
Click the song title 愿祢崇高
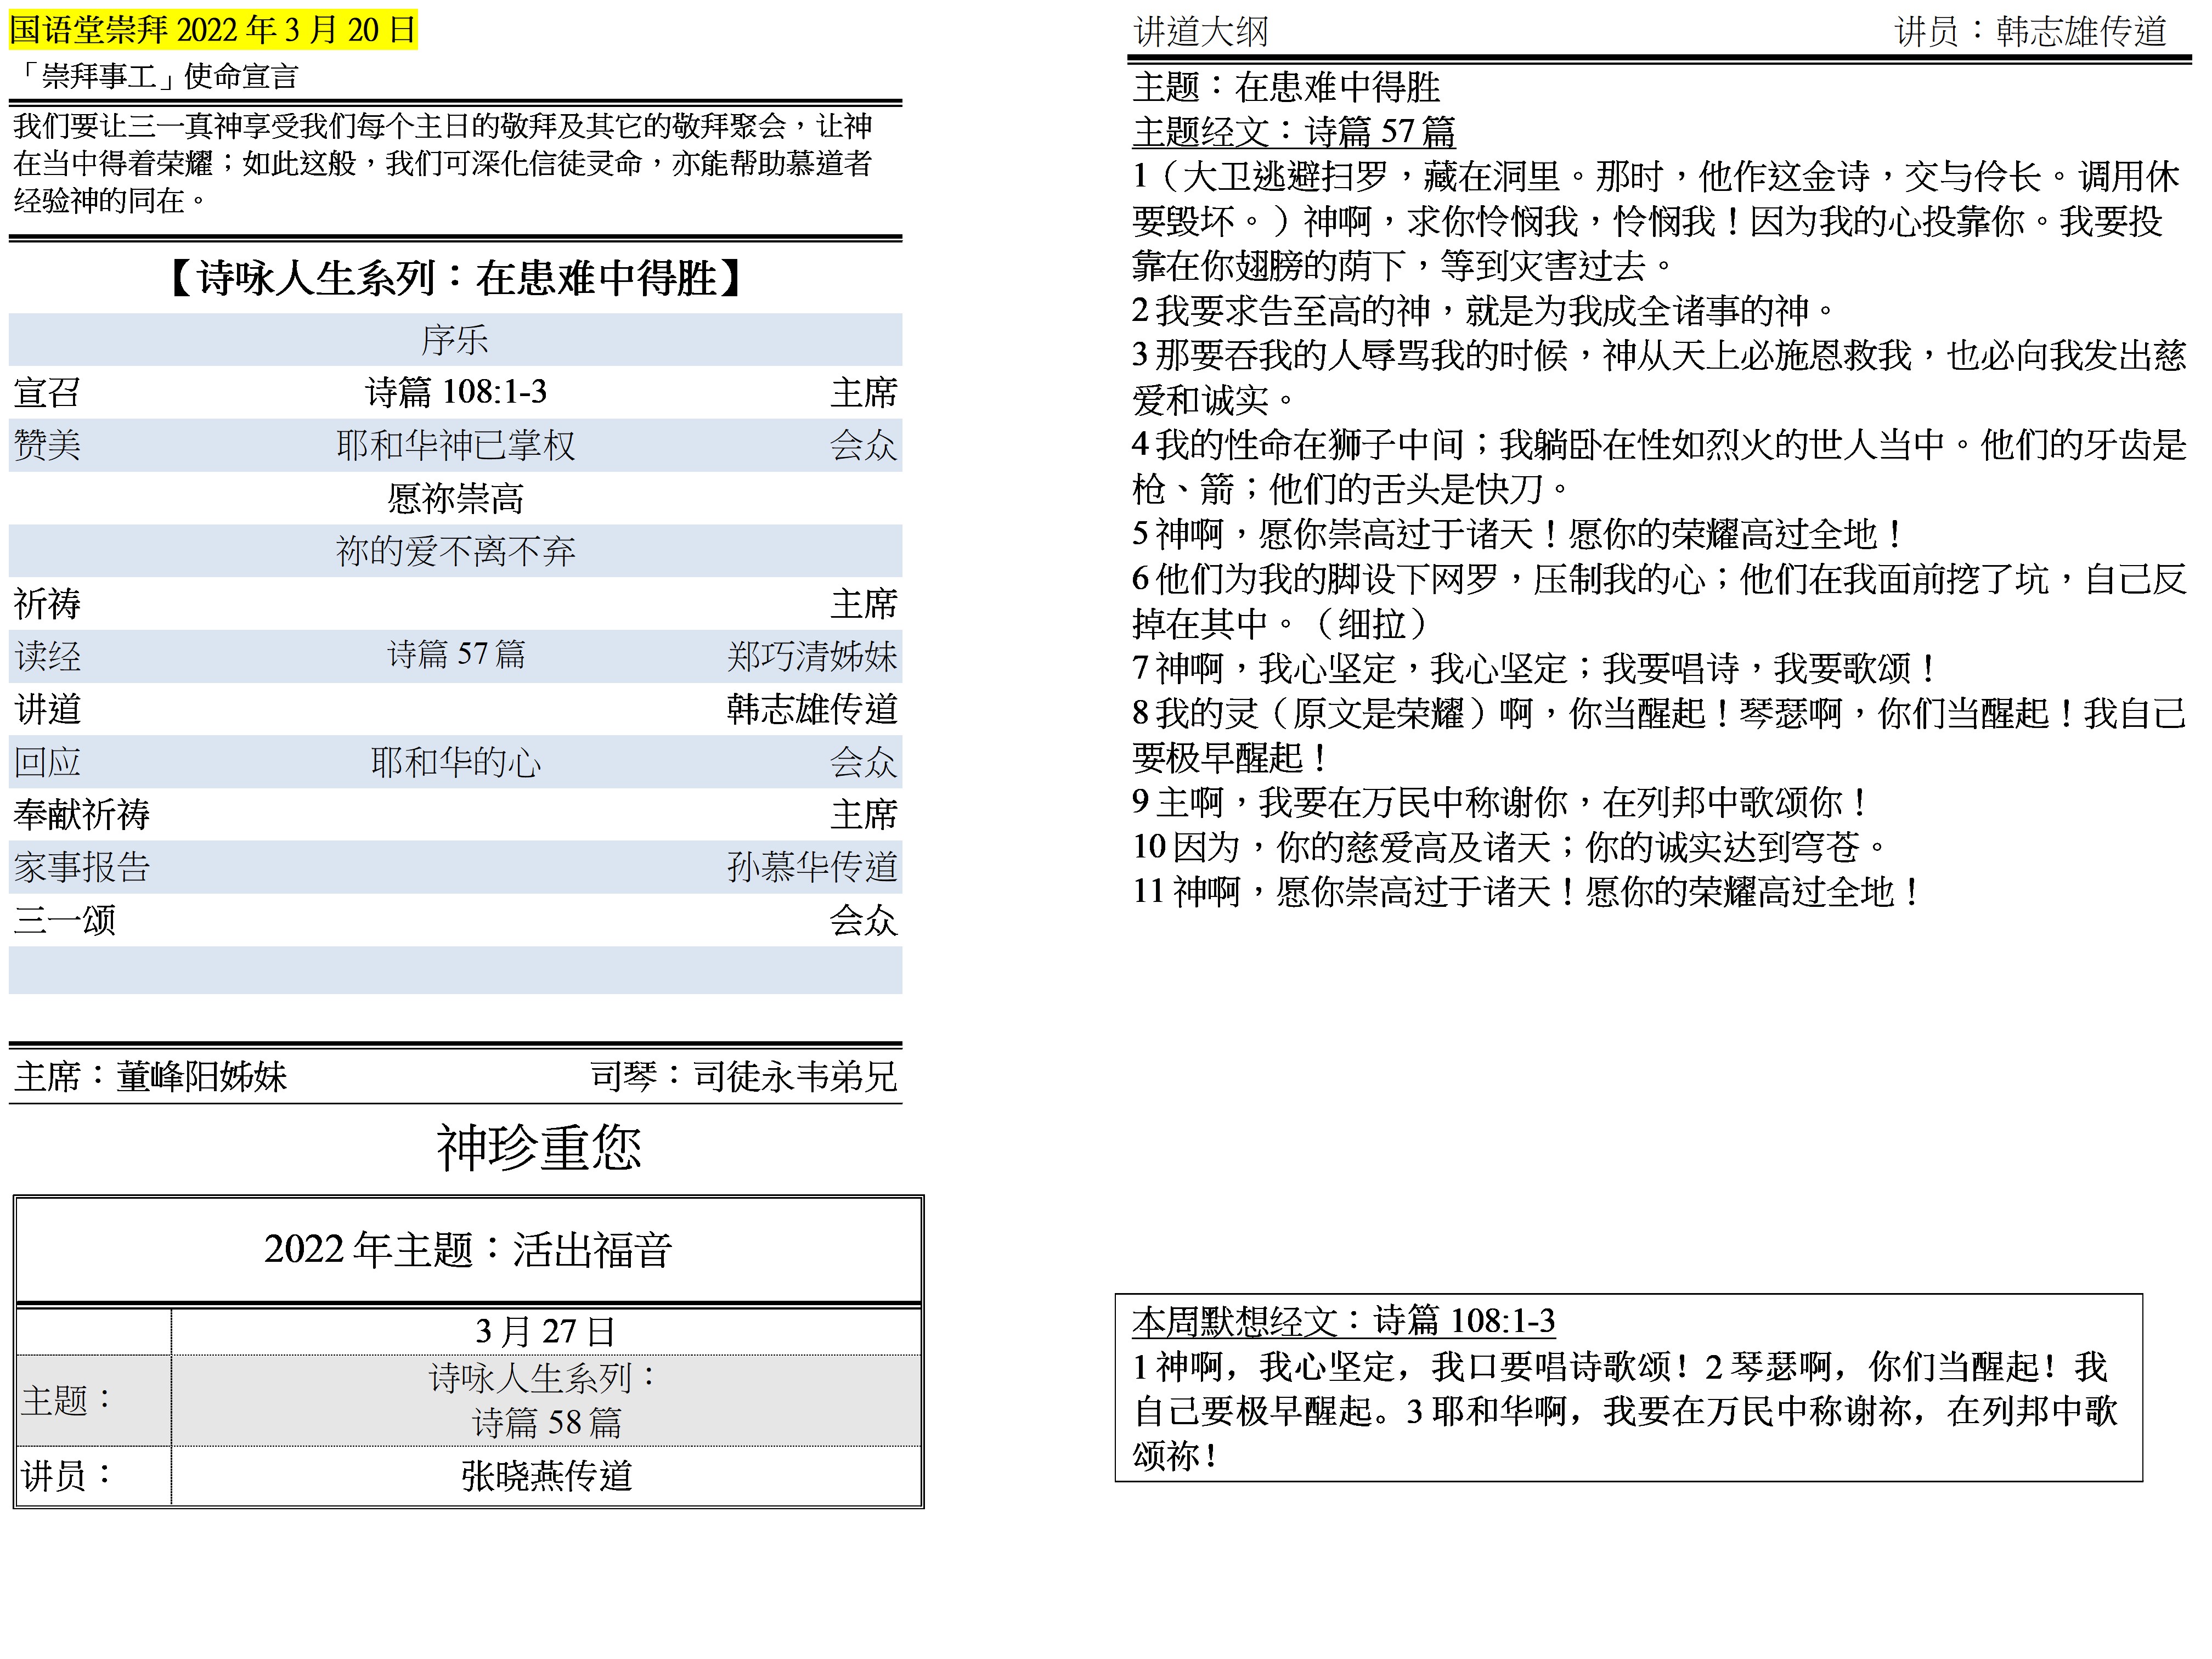(x=455, y=498)
